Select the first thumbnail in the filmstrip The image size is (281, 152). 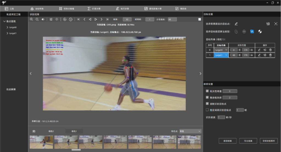[41, 142]
